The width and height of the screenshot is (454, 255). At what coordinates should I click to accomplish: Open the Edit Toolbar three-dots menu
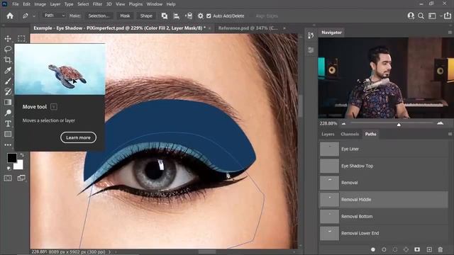[8, 144]
